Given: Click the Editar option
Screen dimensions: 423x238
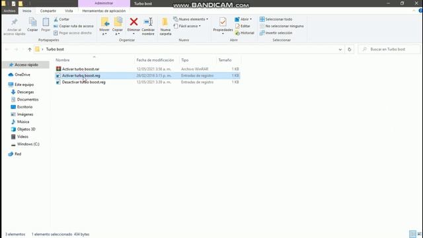Looking at the screenshot, I should point(243,26).
